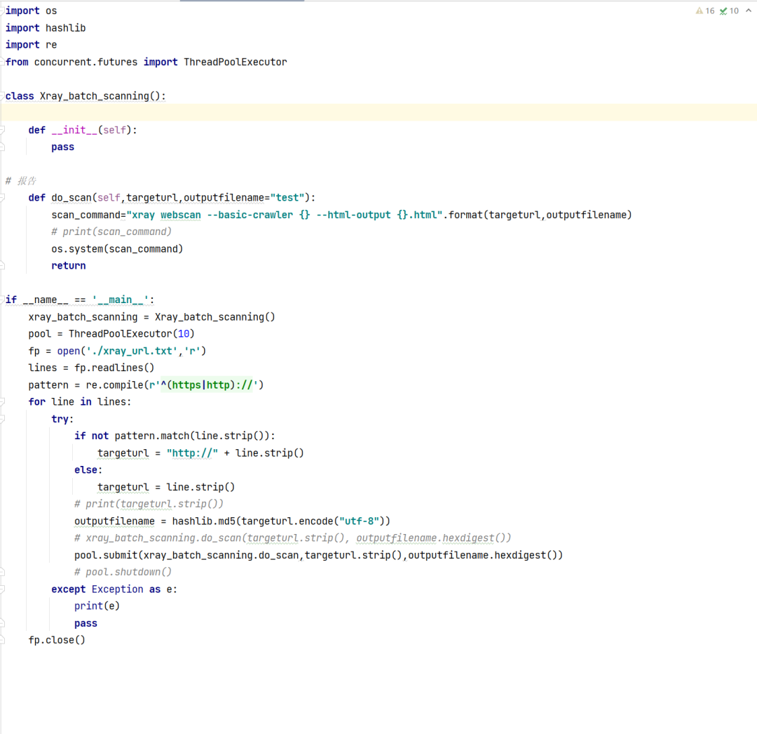This screenshot has height=734, width=757.
Task: Click the Chinese comment line '# 报告'
Action: pyautogui.click(x=21, y=181)
